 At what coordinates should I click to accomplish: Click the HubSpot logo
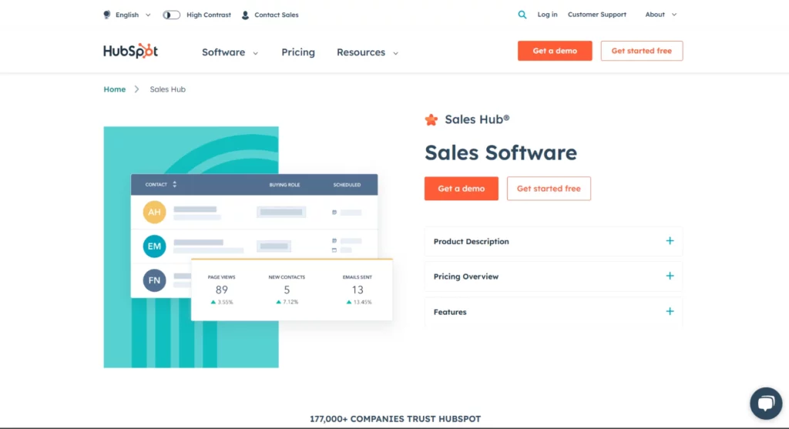click(131, 51)
